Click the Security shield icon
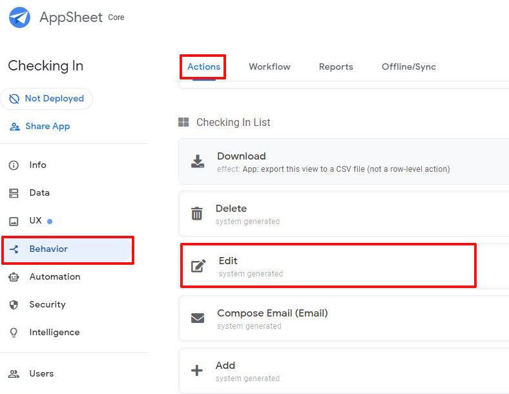 pyautogui.click(x=14, y=305)
